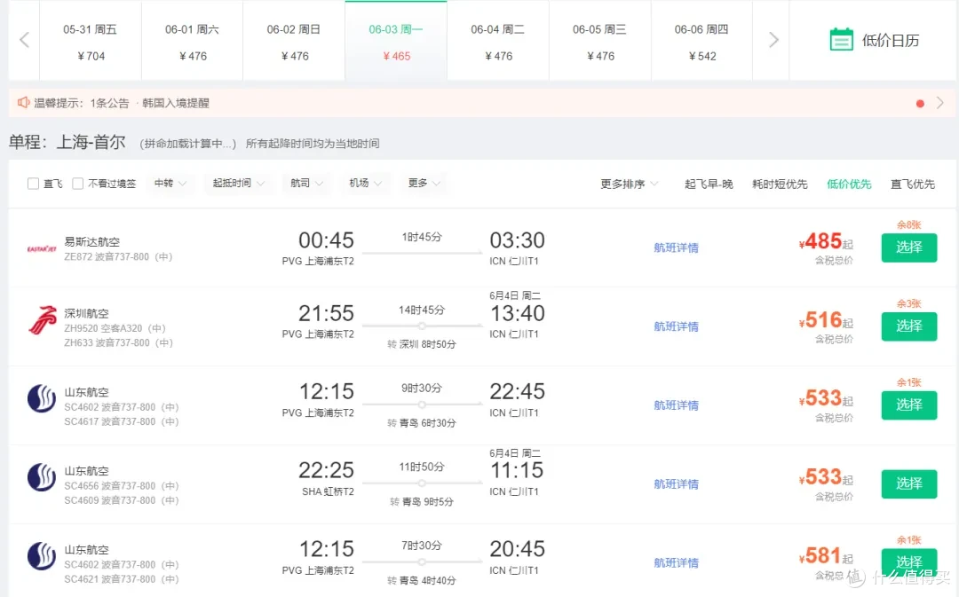Sort by 直飞优先 direct first

coord(913,184)
